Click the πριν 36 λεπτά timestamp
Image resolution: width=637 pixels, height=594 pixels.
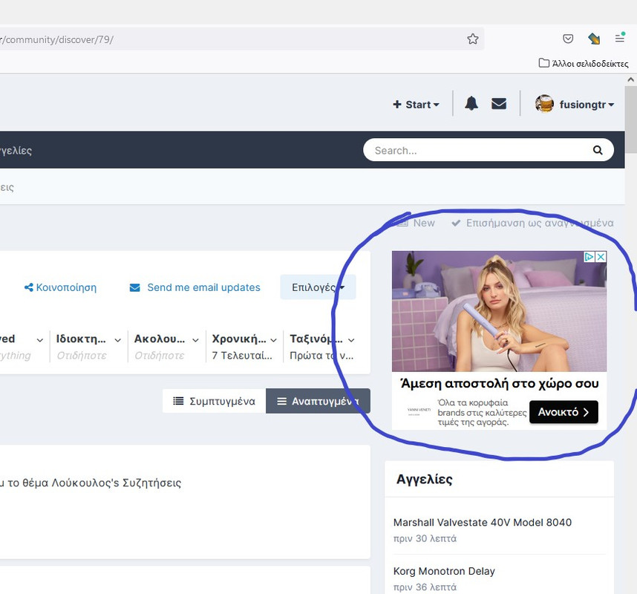point(425,587)
